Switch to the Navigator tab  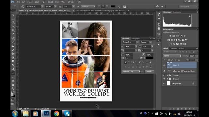click(177, 12)
